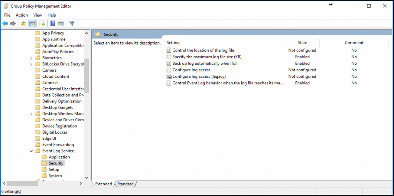Screen dimensions: 394x196
Task: Select Cloud Content tree item
Action: pos(56,77)
